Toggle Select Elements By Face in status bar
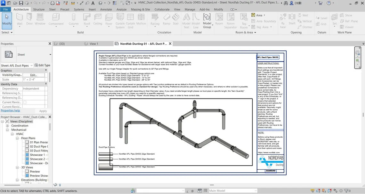The image size is (365, 194). pyautogui.click(x=329, y=191)
